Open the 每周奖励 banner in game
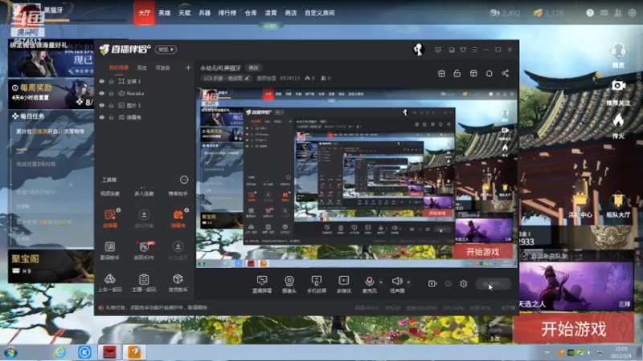 [51, 94]
